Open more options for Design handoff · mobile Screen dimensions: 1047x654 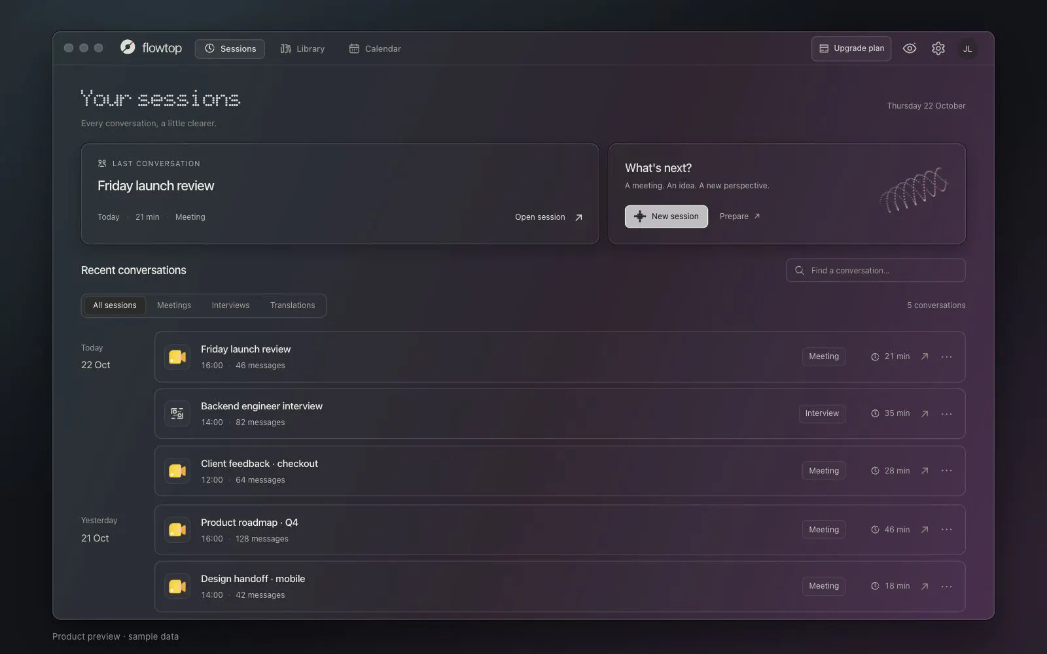947,587
